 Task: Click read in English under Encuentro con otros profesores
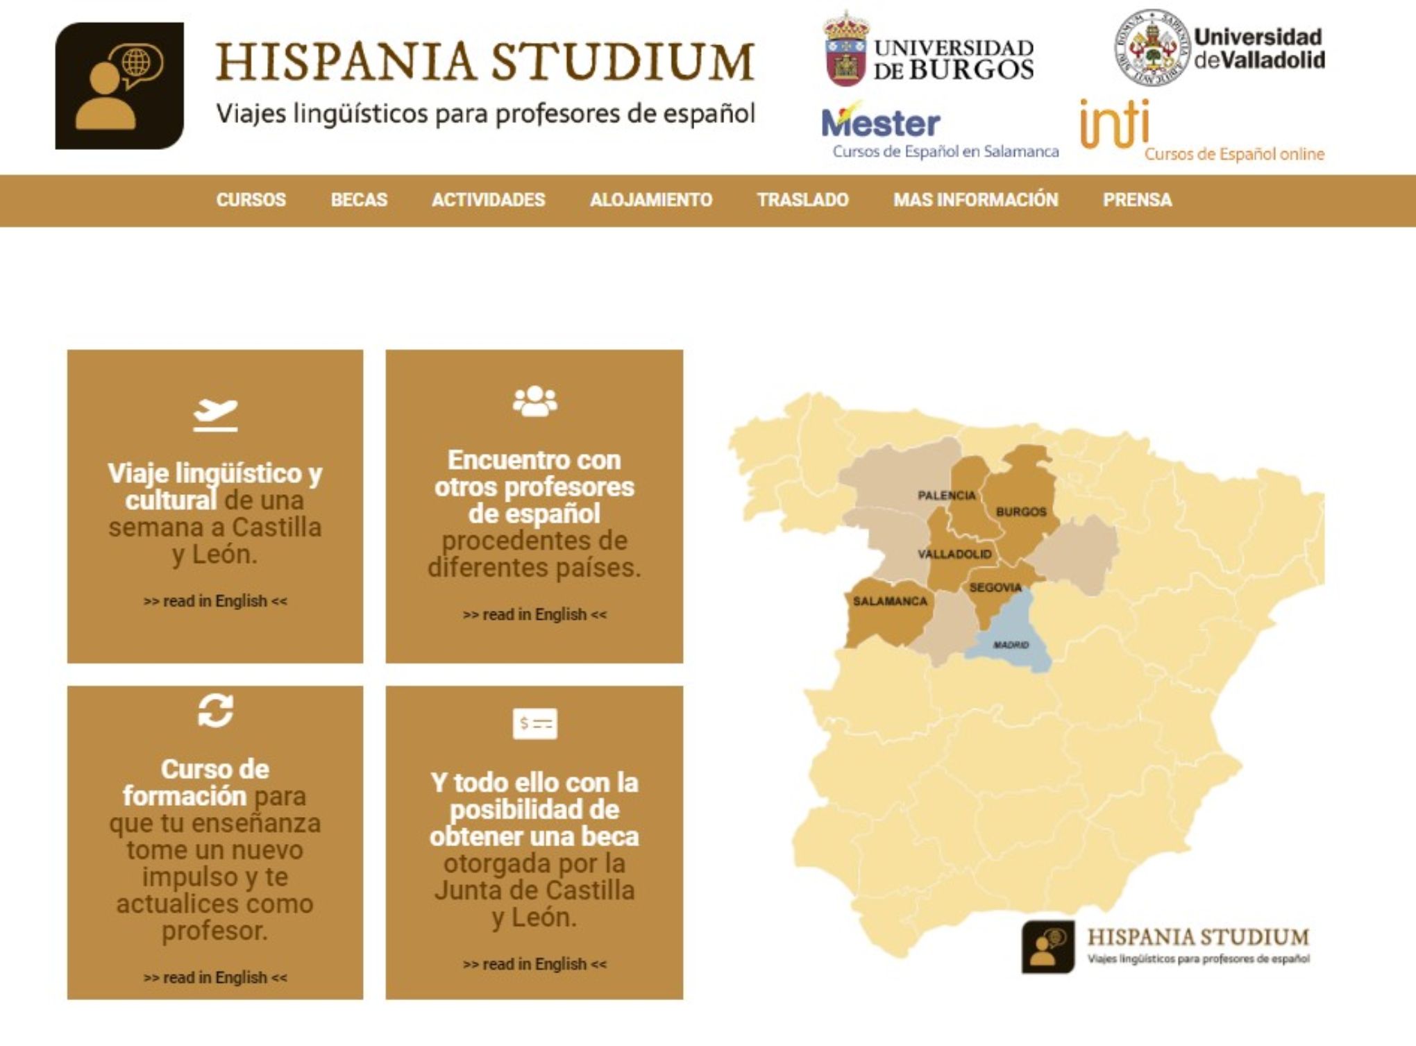(x=536, y=614)
